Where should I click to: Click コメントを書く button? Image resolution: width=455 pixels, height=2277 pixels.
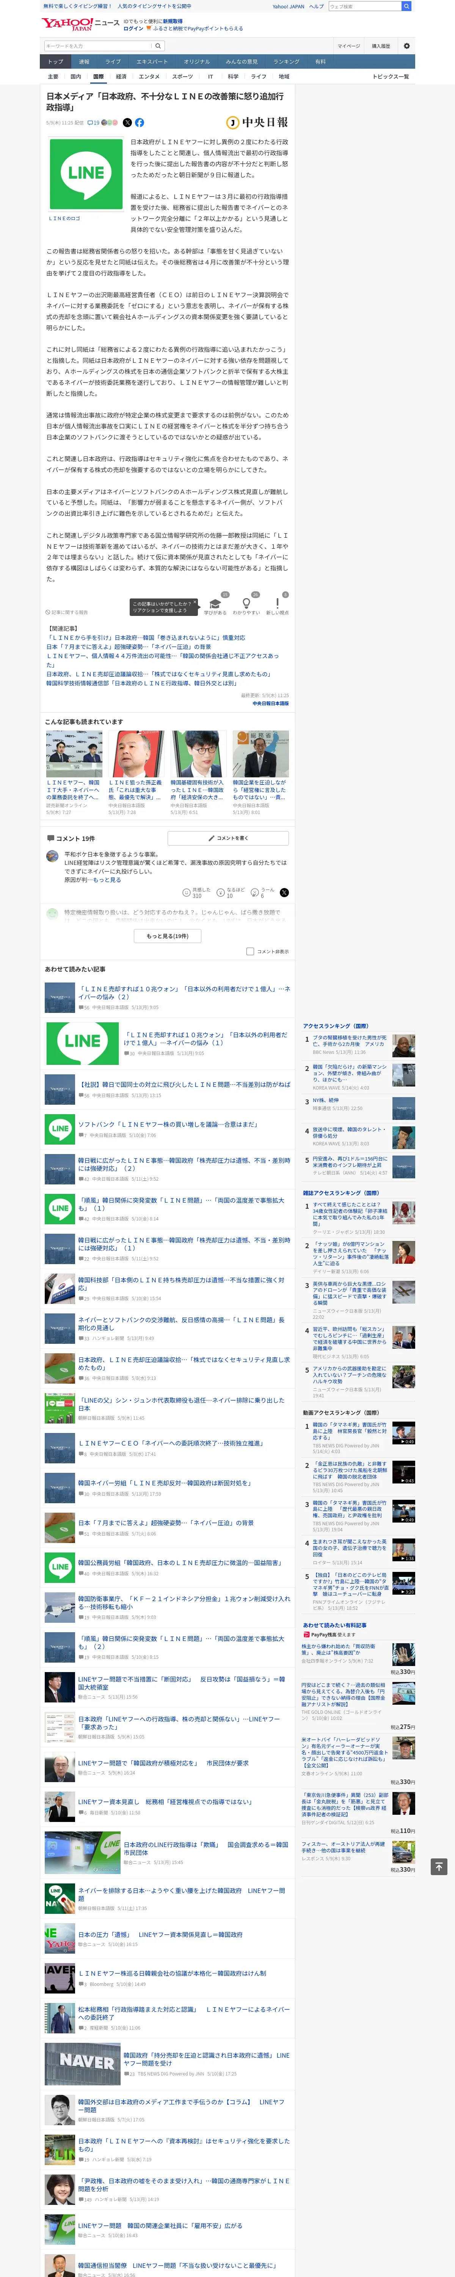228,838
